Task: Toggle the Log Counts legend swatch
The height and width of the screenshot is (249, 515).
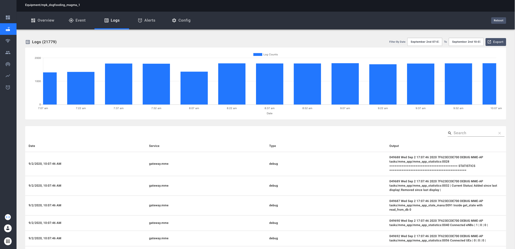Action: 258,55
